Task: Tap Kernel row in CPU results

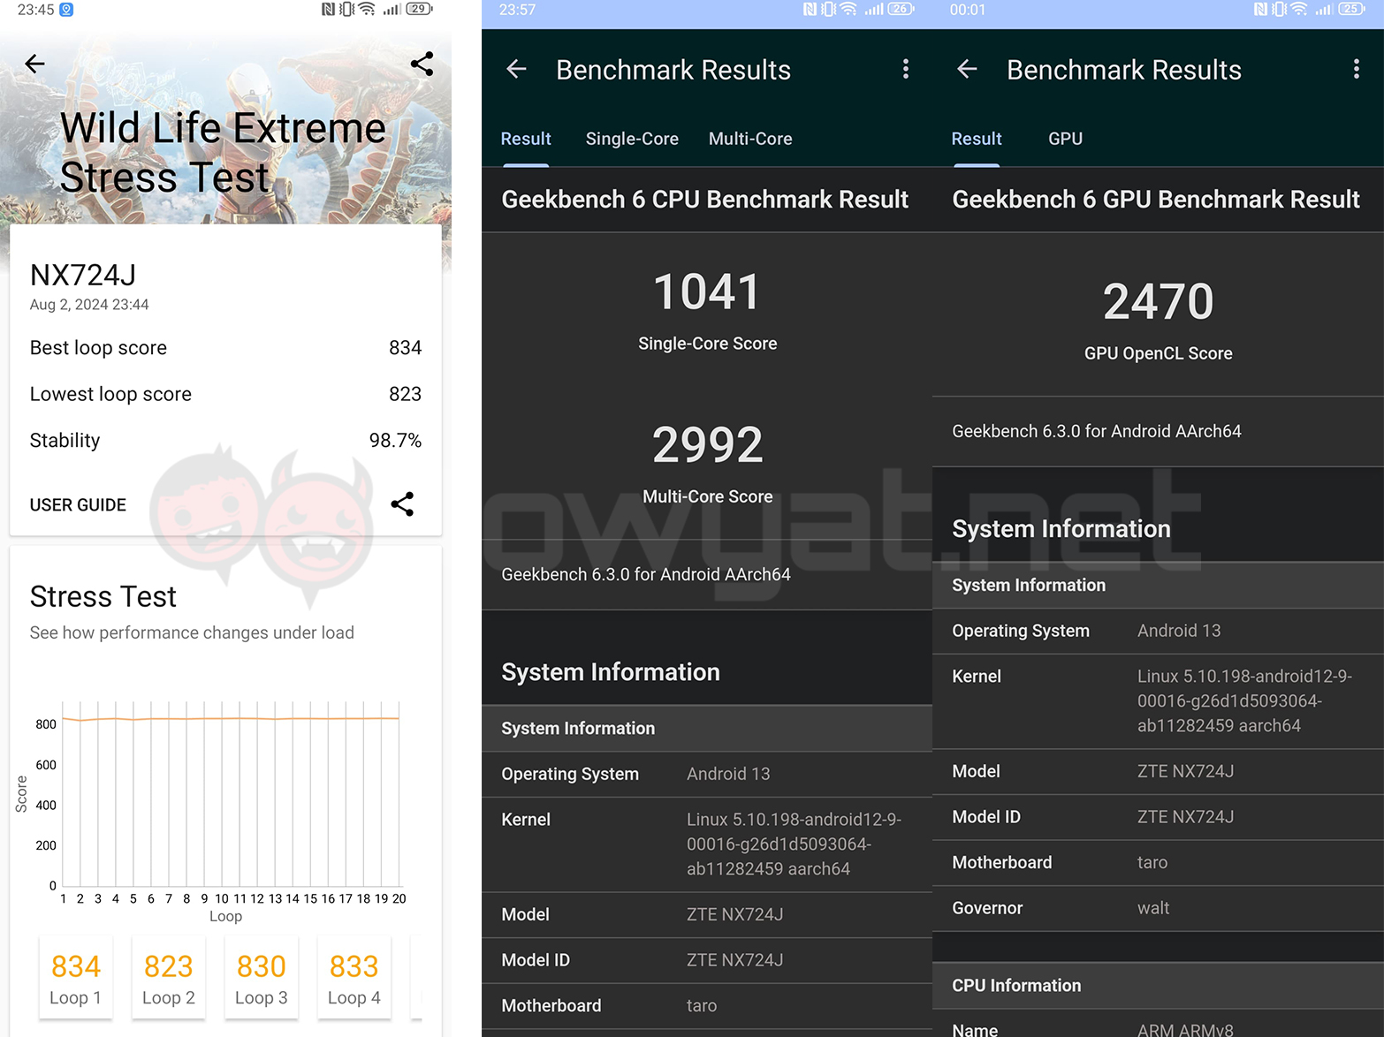Action: click(707, 844)
